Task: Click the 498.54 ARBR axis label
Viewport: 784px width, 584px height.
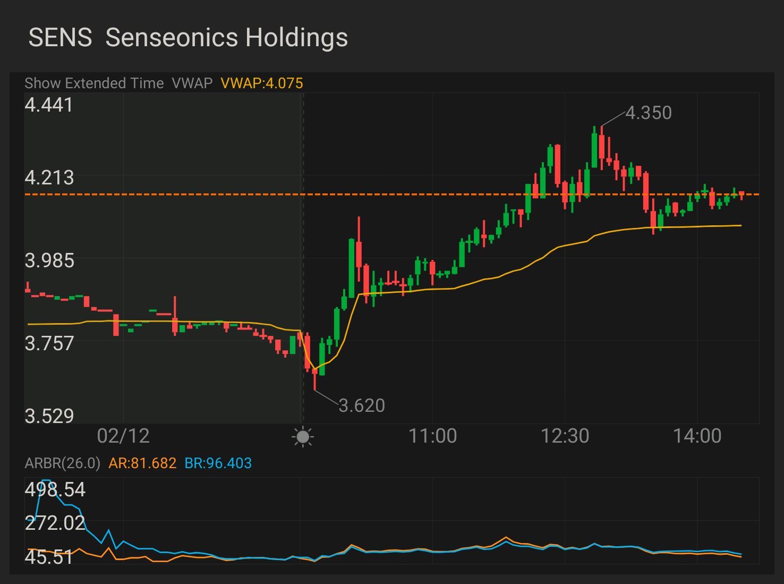Action: 55,489
